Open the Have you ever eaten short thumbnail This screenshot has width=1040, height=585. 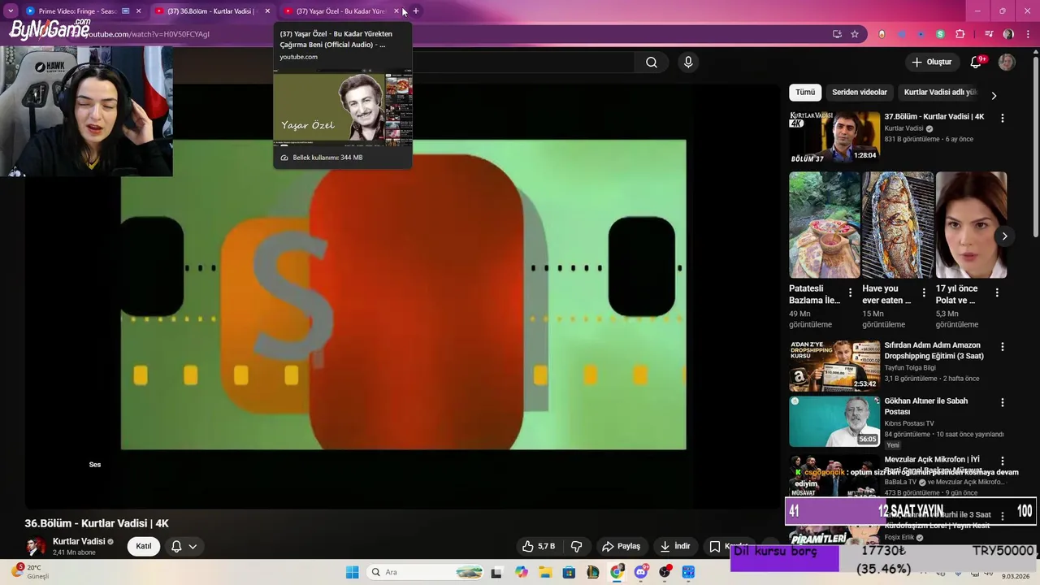tap(898, 225)
